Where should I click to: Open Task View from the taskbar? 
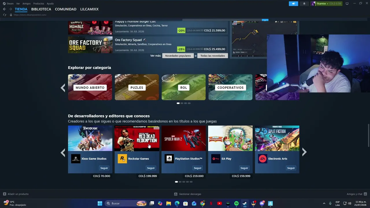[152, 203]
